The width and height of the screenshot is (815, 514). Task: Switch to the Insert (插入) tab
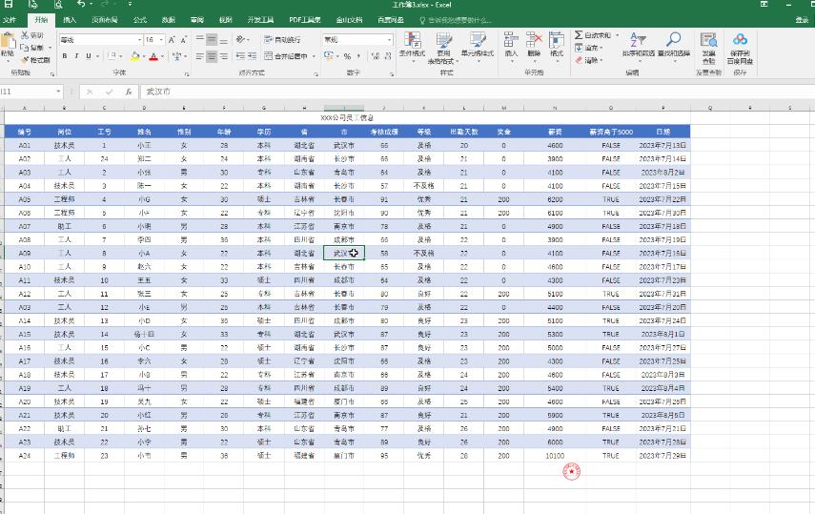(x=70, y=20)
